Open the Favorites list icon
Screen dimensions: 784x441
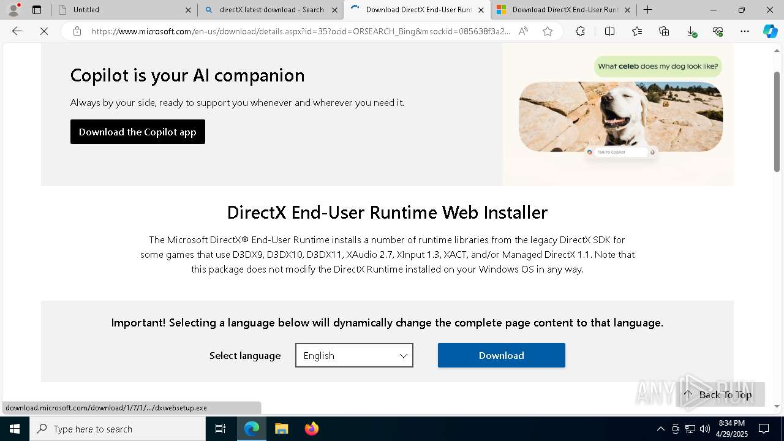click(637, 31)
